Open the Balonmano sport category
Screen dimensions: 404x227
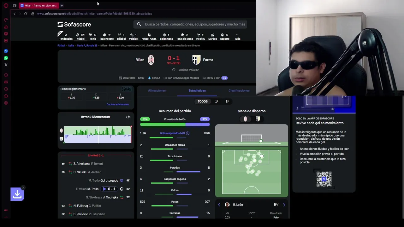(x=166, y=37)
